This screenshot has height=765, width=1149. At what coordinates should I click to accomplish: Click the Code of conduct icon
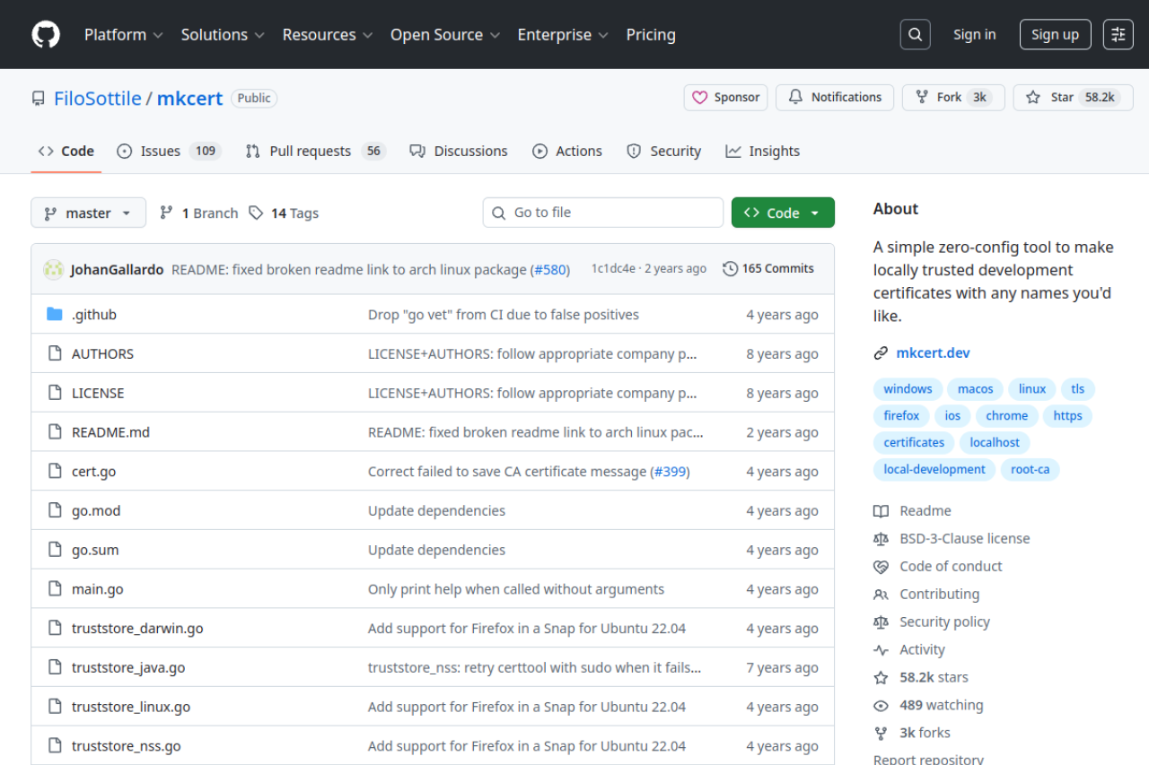coord(881,566)
